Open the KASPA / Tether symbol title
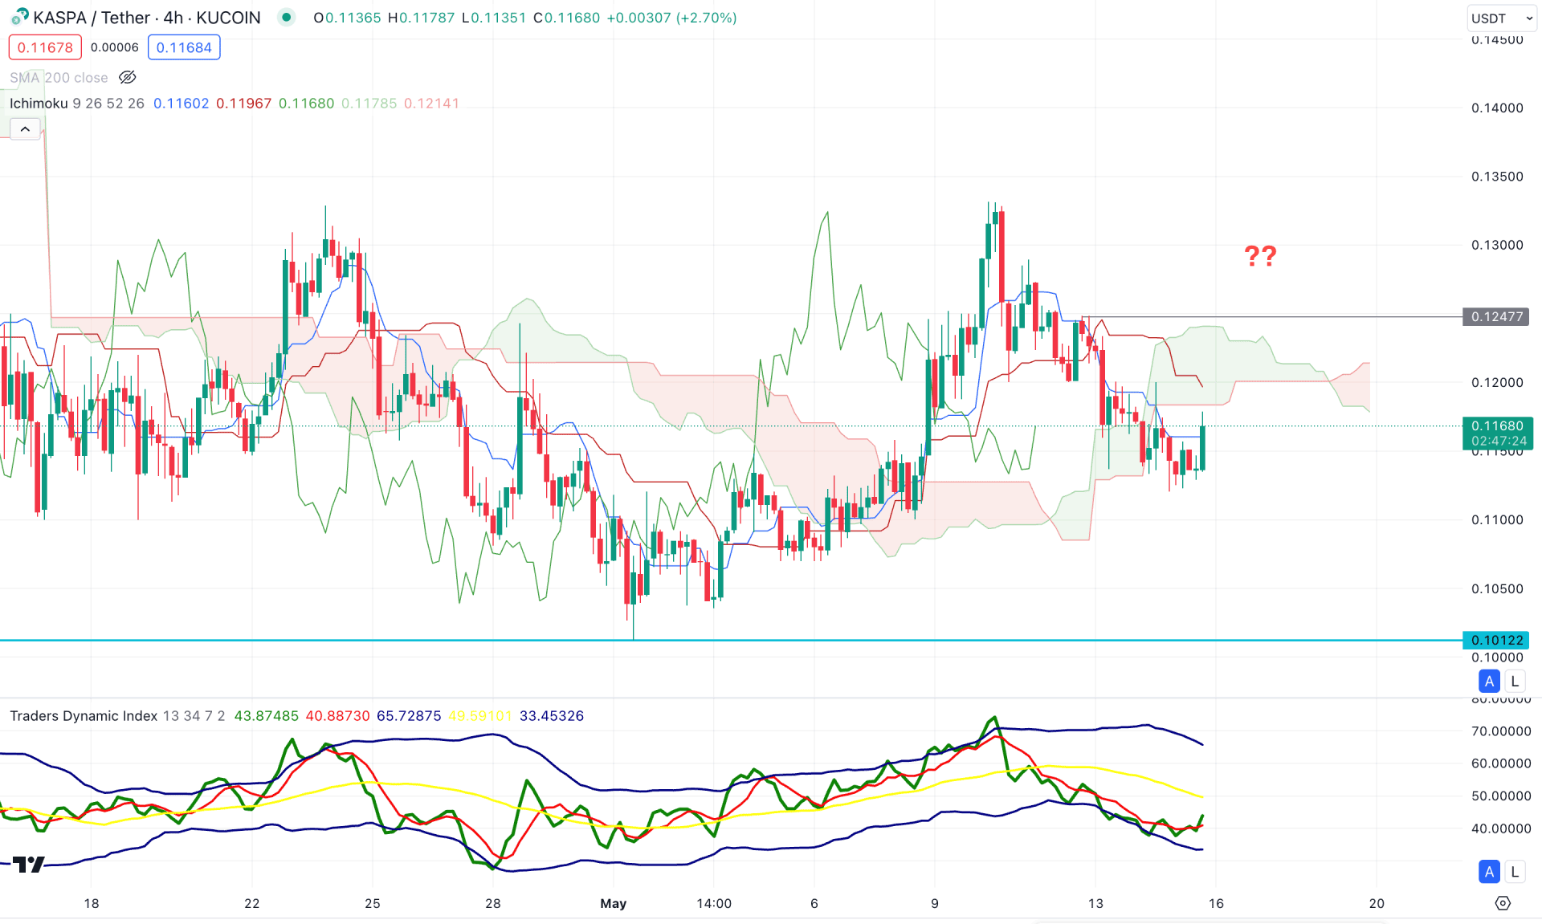 click(x=147, y=18)
